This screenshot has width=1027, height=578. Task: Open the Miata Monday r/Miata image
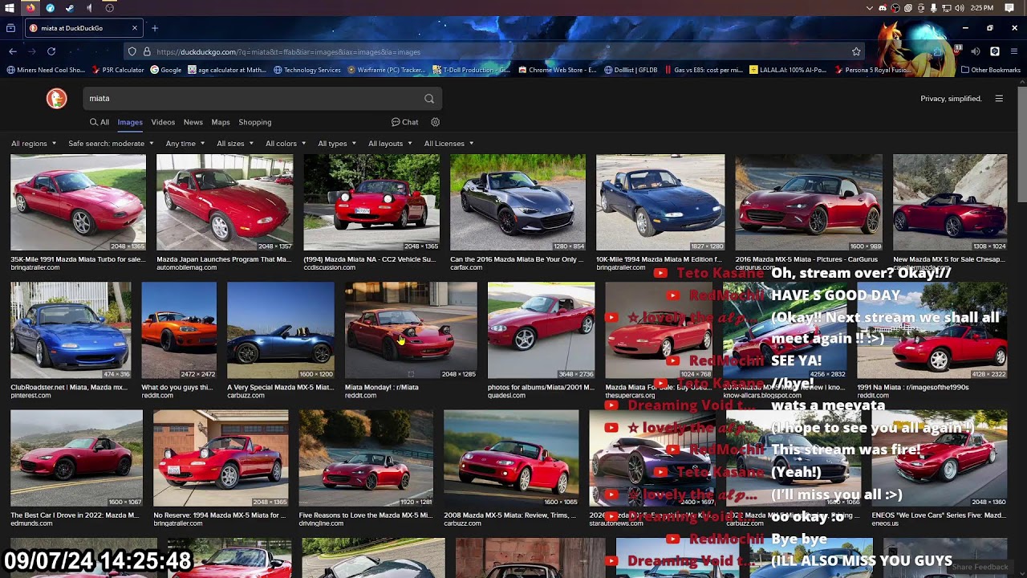point(411,330)
